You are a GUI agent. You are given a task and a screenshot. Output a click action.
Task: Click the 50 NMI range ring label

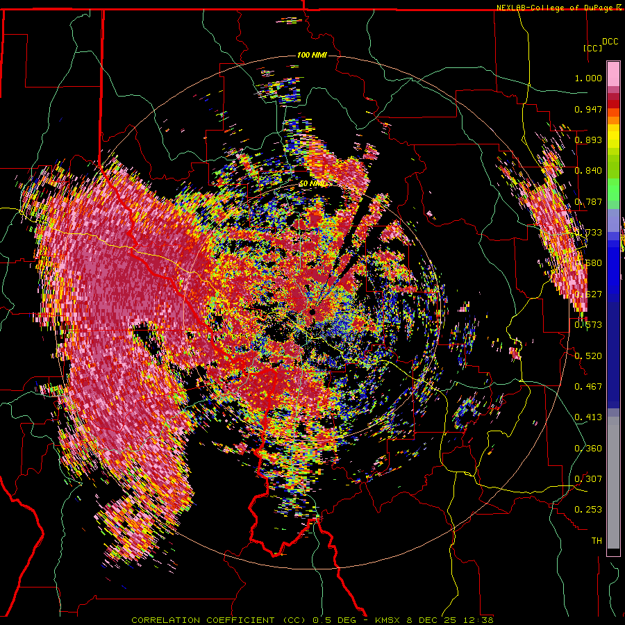click(x=312, y=183)
